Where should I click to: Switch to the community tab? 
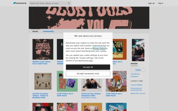pos(48,31)
